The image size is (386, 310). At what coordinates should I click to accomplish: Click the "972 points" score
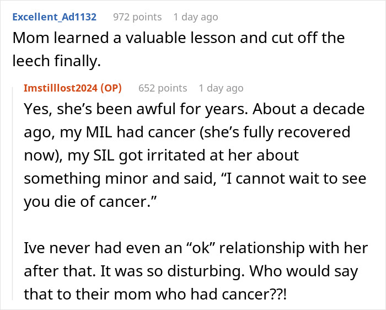tap(137, 17)
